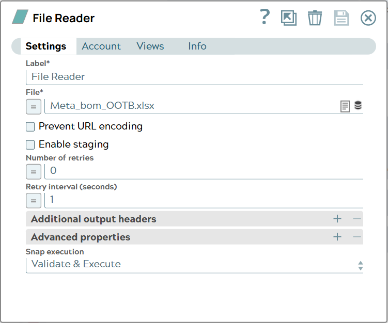Click the Advanced properties section title
The width and height of the screenshot is (388, 323).
[x=81, y=237]
